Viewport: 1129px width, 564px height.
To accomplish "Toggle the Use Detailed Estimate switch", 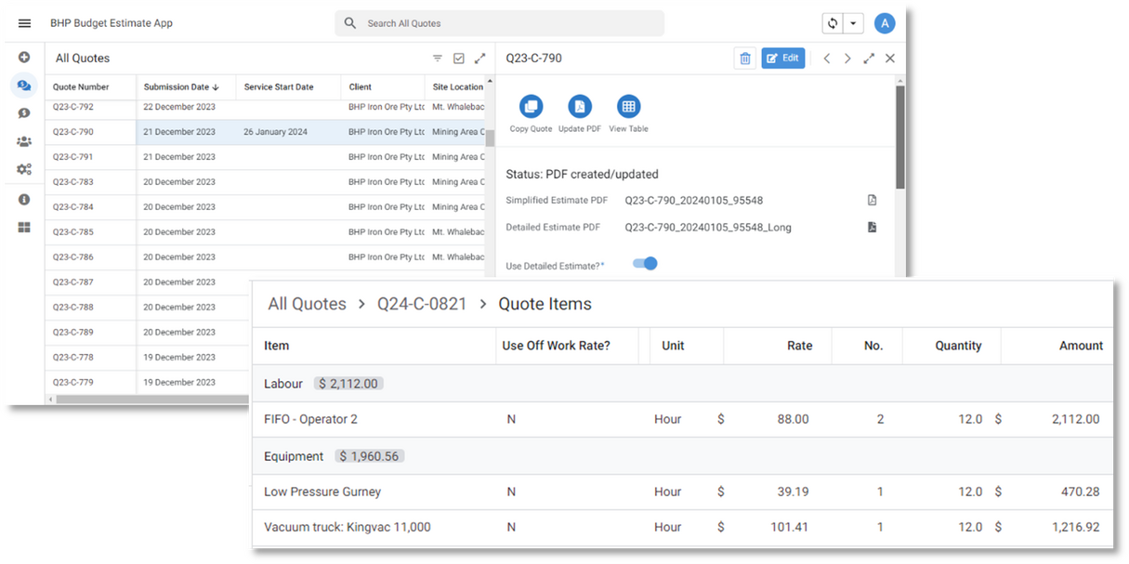I will [645, 264].
